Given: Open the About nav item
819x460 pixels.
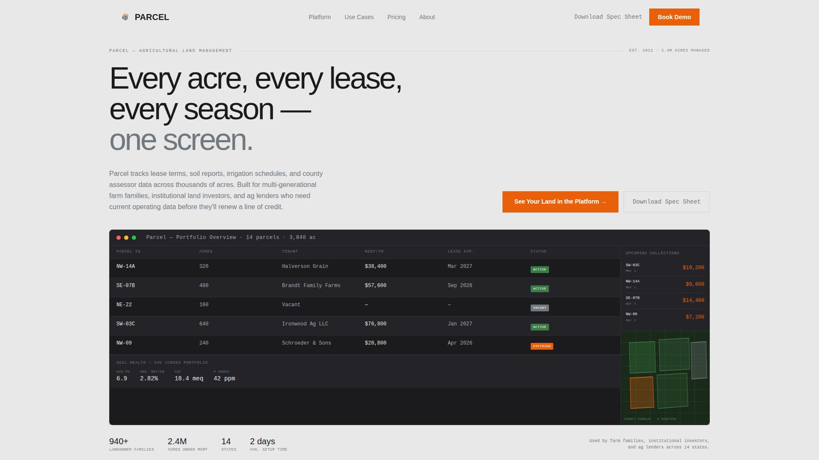Looking at the screenshot, I should pos(427,17).
